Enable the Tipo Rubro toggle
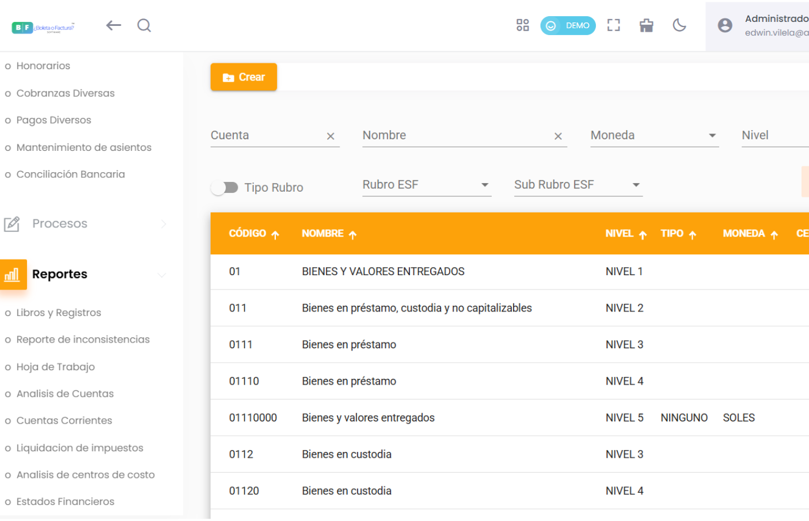The width and height of the screenshot is (809, 521). click(225, 188)
